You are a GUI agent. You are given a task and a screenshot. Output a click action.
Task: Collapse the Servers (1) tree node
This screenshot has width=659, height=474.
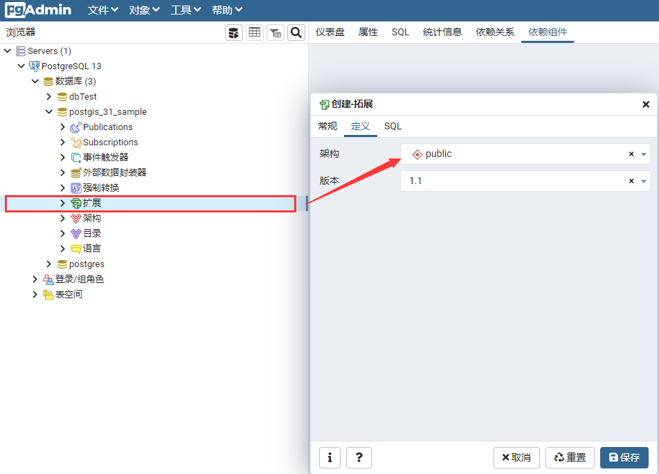pos(7,51)
